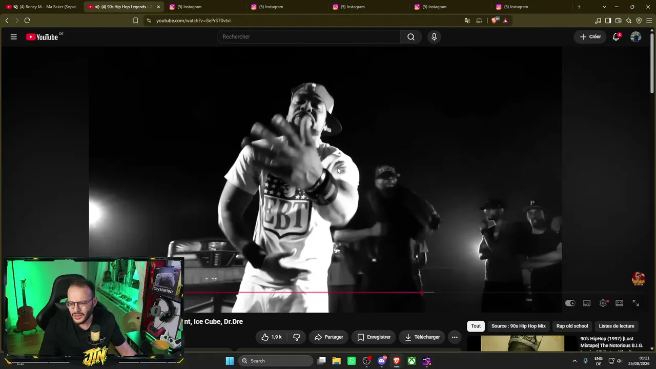Click the Windows taskbar Search box
Screen dimensions: 656x369
coord(276,361)
